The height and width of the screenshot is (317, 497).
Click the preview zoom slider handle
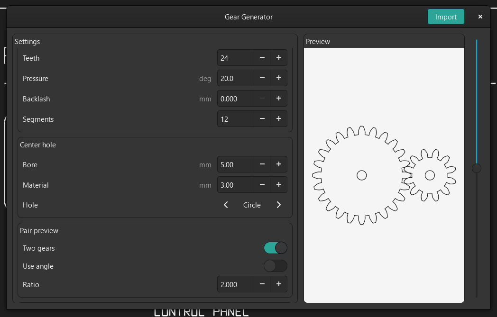(x=477, y=168)
